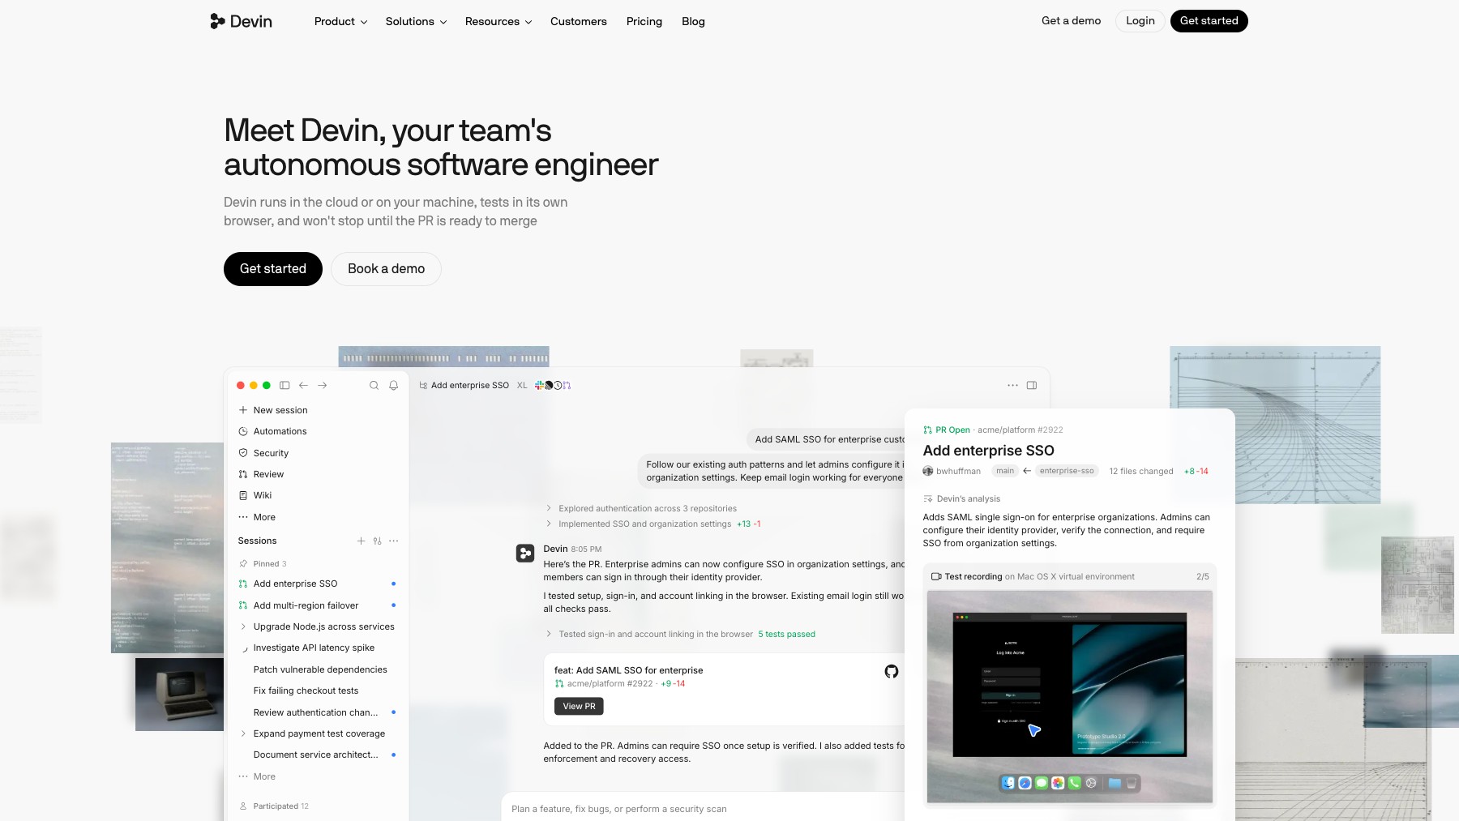The image size is (1459, 821).
Task: Click the Login button
Action: coord(1140,21)
